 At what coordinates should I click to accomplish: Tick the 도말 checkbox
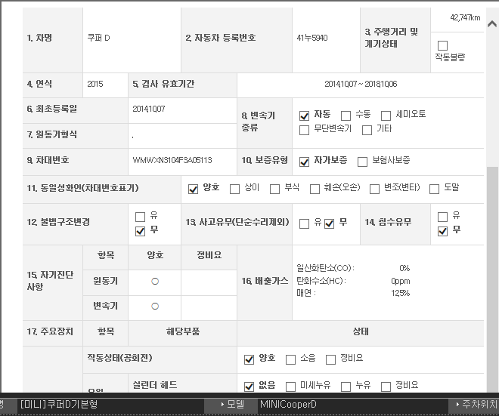point(434,189)
